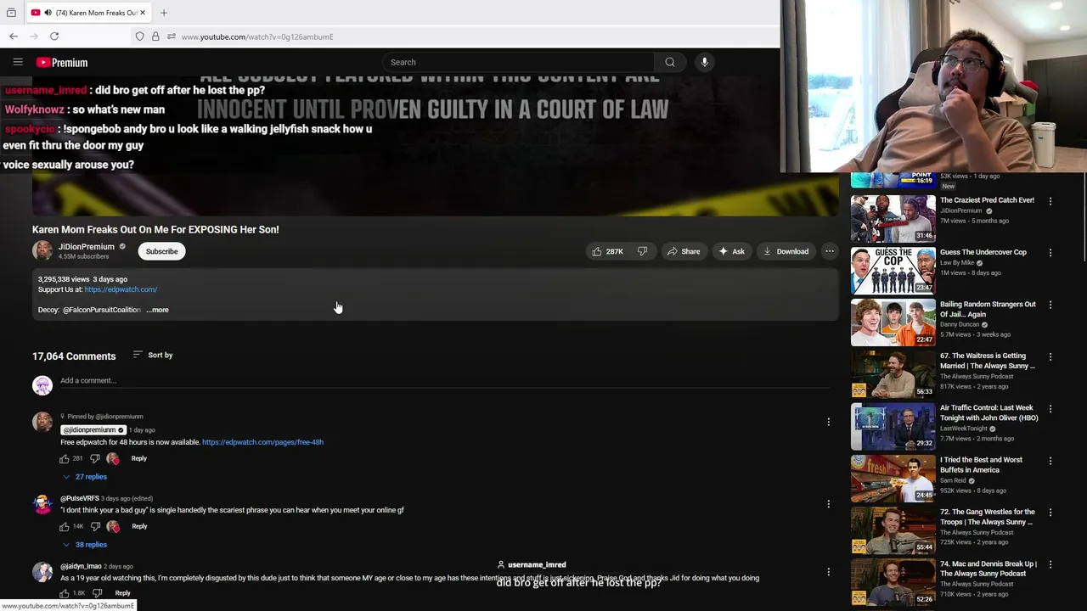Open the Ask AI feature
Screen dimensions: 1087x611
(x=731, y=251)
